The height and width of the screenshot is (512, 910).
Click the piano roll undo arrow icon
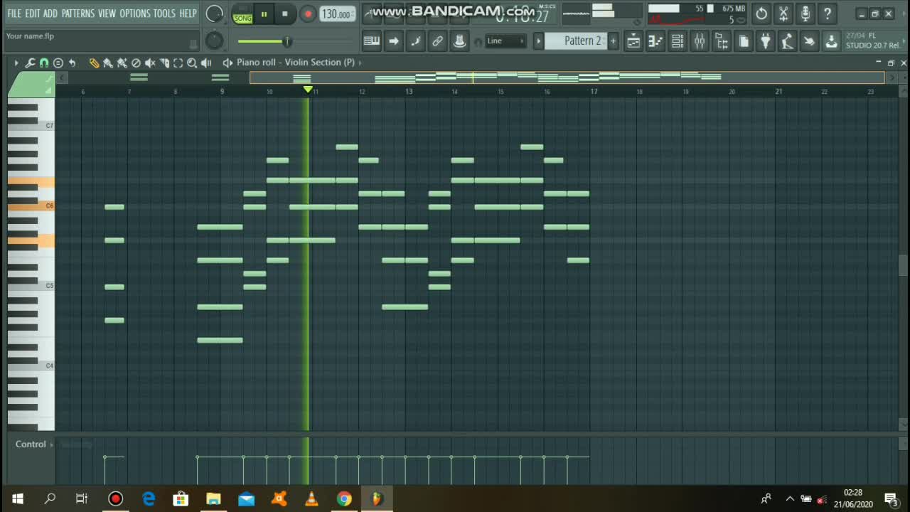click(72, 63)
